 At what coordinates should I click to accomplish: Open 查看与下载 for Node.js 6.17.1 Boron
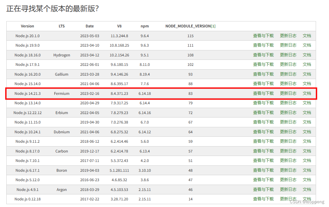coord(263,170)
